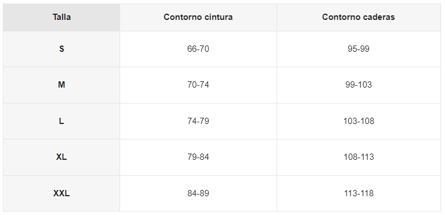Select the Contorno cintura header cell
The image size is (445, 215).
pos(198,17)
